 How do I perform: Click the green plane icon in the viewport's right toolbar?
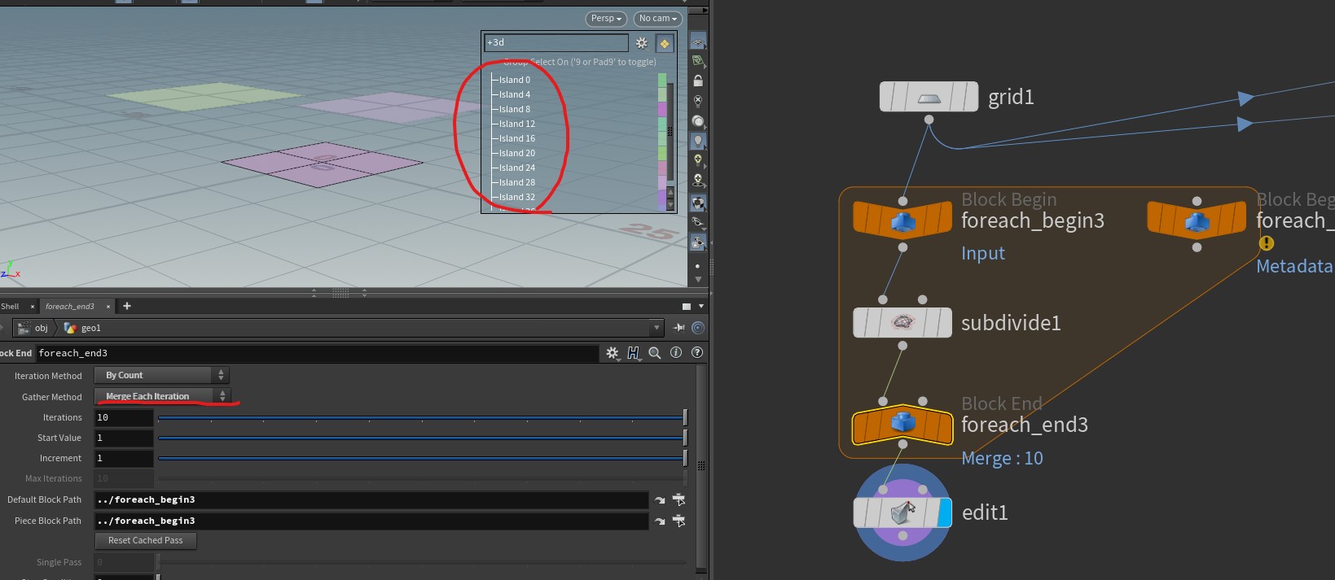[x=698, y=60]
